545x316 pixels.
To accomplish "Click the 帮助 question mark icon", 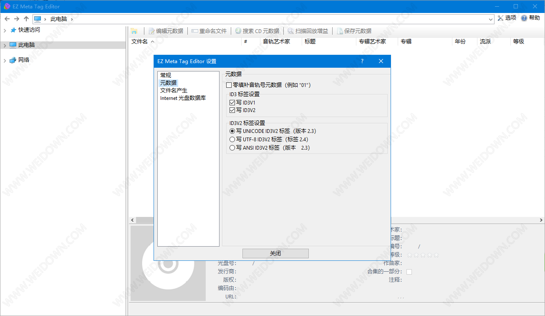I will pos(524,18).
